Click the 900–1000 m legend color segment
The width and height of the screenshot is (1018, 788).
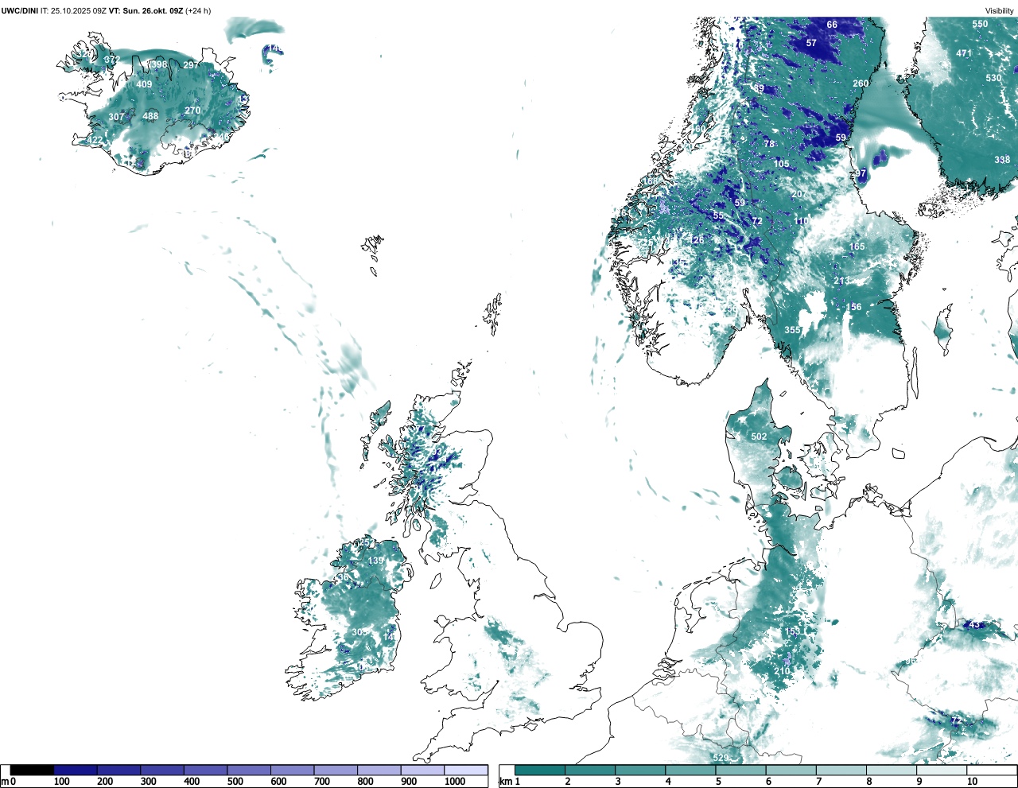click(422, 770)
